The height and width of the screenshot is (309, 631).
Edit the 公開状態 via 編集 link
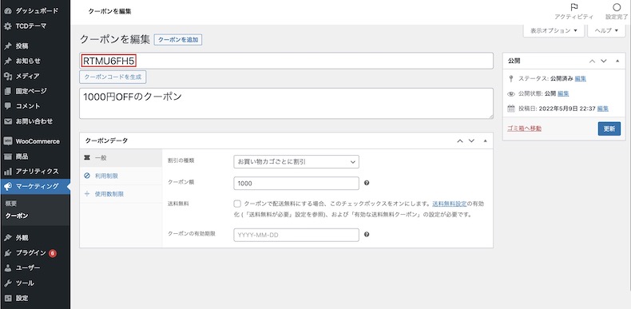tap(563, 93)
